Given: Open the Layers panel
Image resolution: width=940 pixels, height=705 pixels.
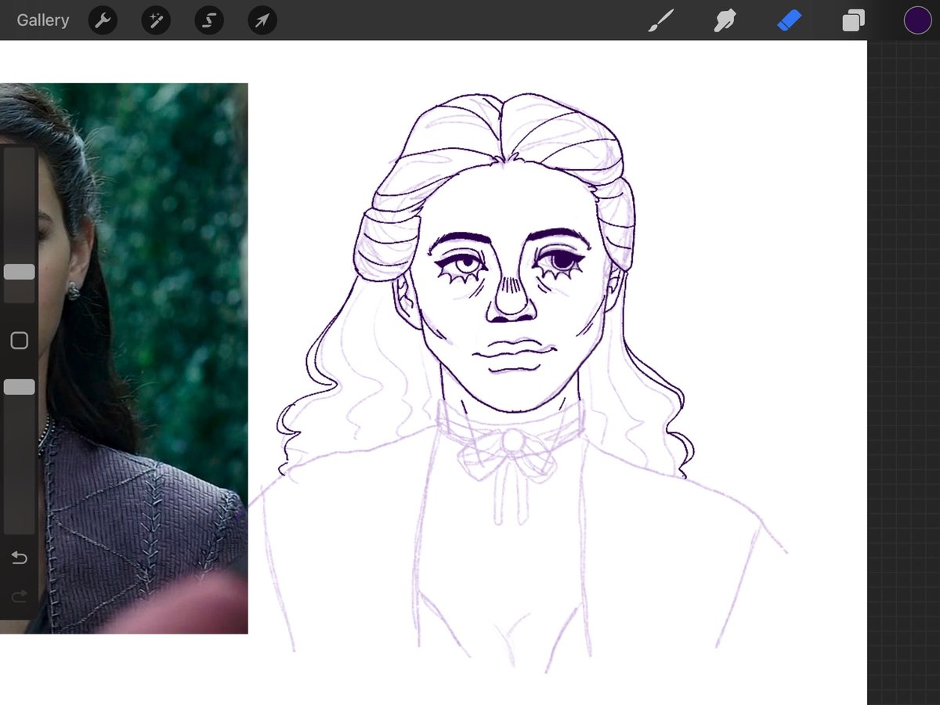Looking at the screenshot, I should 853,20.
